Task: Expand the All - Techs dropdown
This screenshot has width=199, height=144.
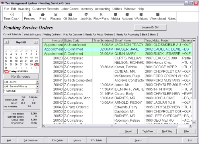Action: (x=37, y=82)
